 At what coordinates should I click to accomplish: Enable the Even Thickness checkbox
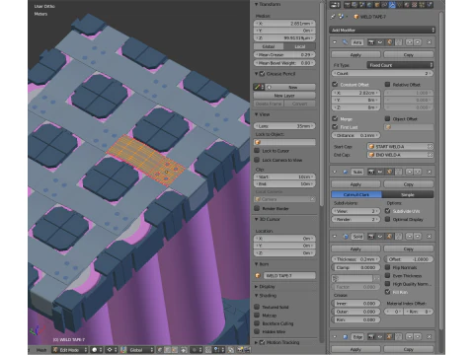(x=387, y=276)
